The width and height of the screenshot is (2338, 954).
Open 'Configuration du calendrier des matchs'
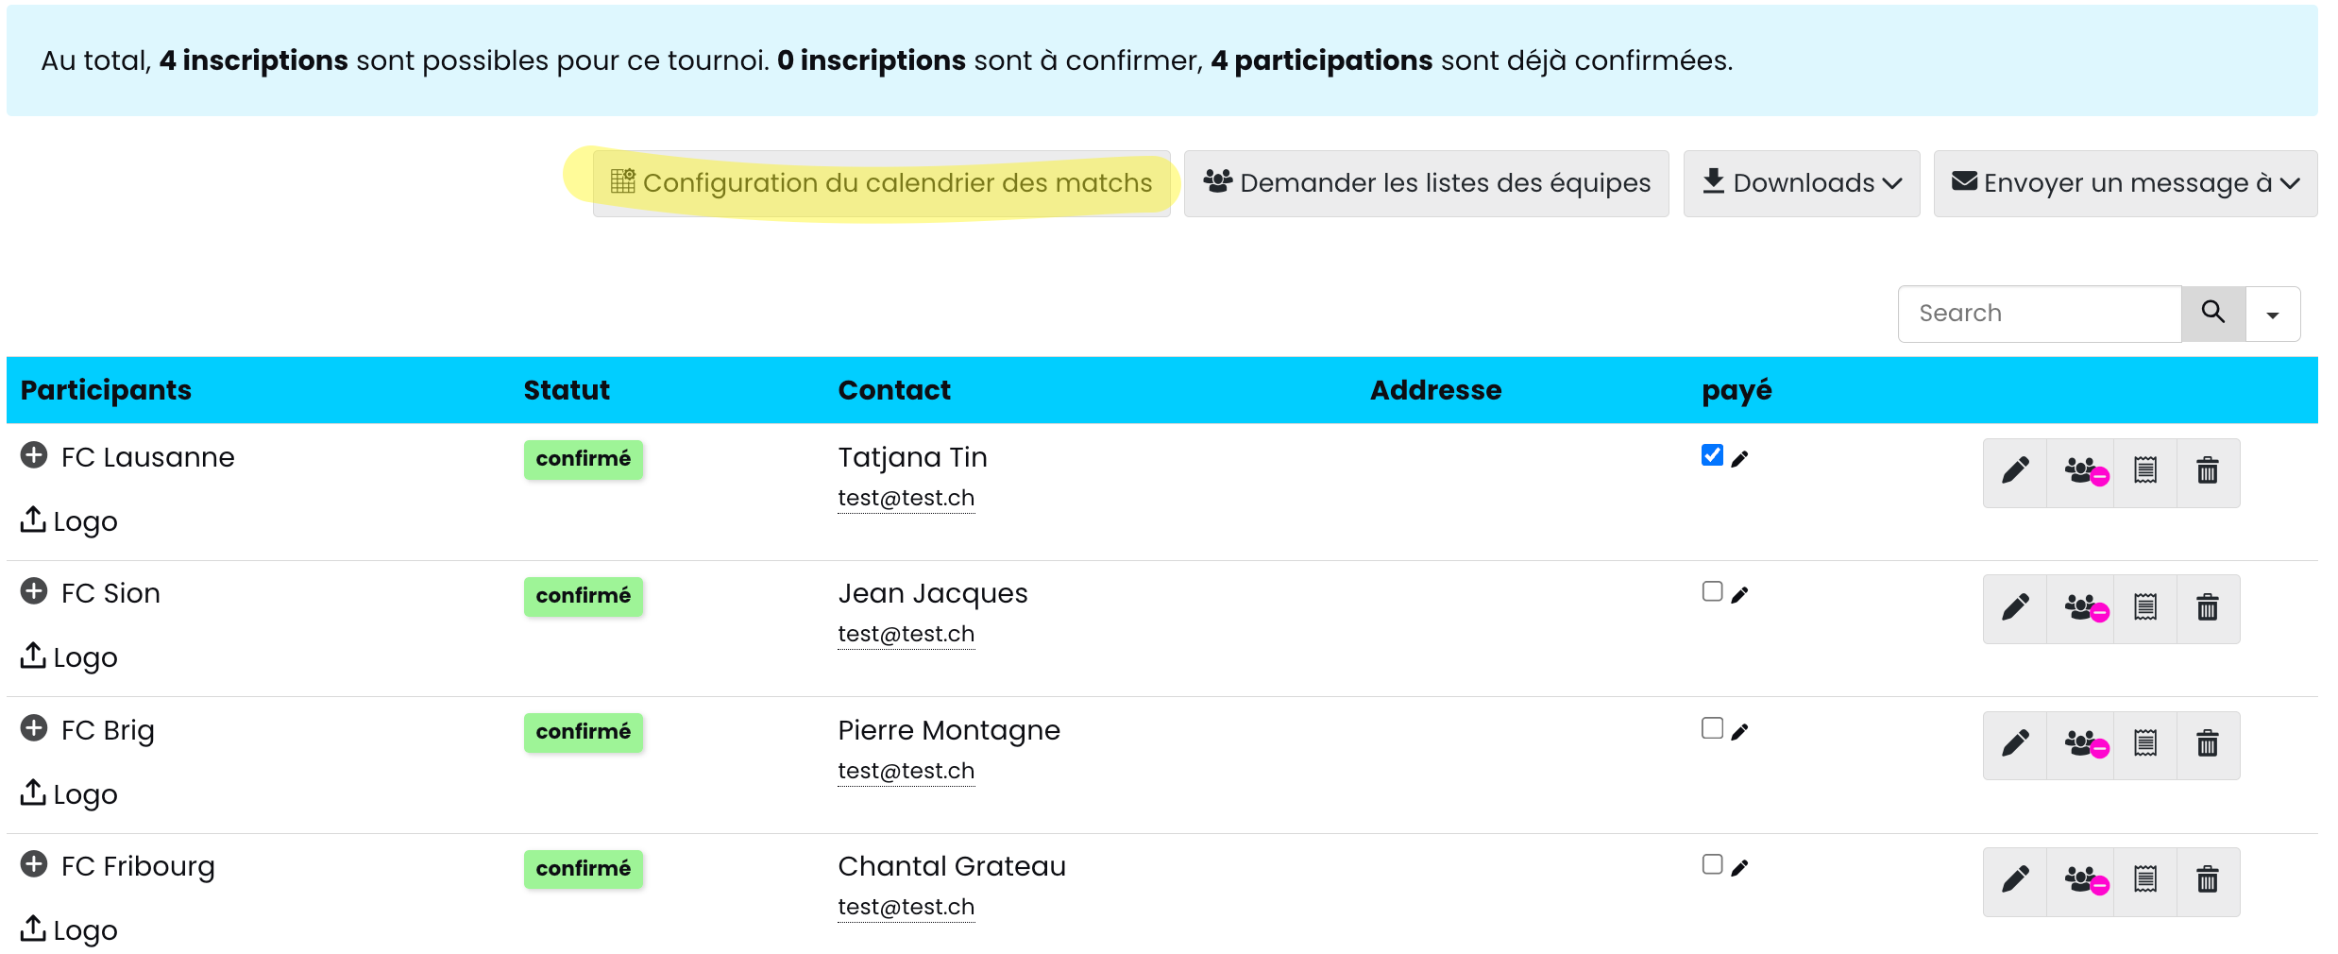point(882,183)
